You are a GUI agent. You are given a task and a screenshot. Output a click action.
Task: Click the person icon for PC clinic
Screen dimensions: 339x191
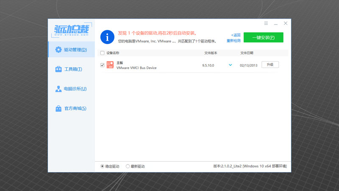pyautogui.click(x=58, y=89)
